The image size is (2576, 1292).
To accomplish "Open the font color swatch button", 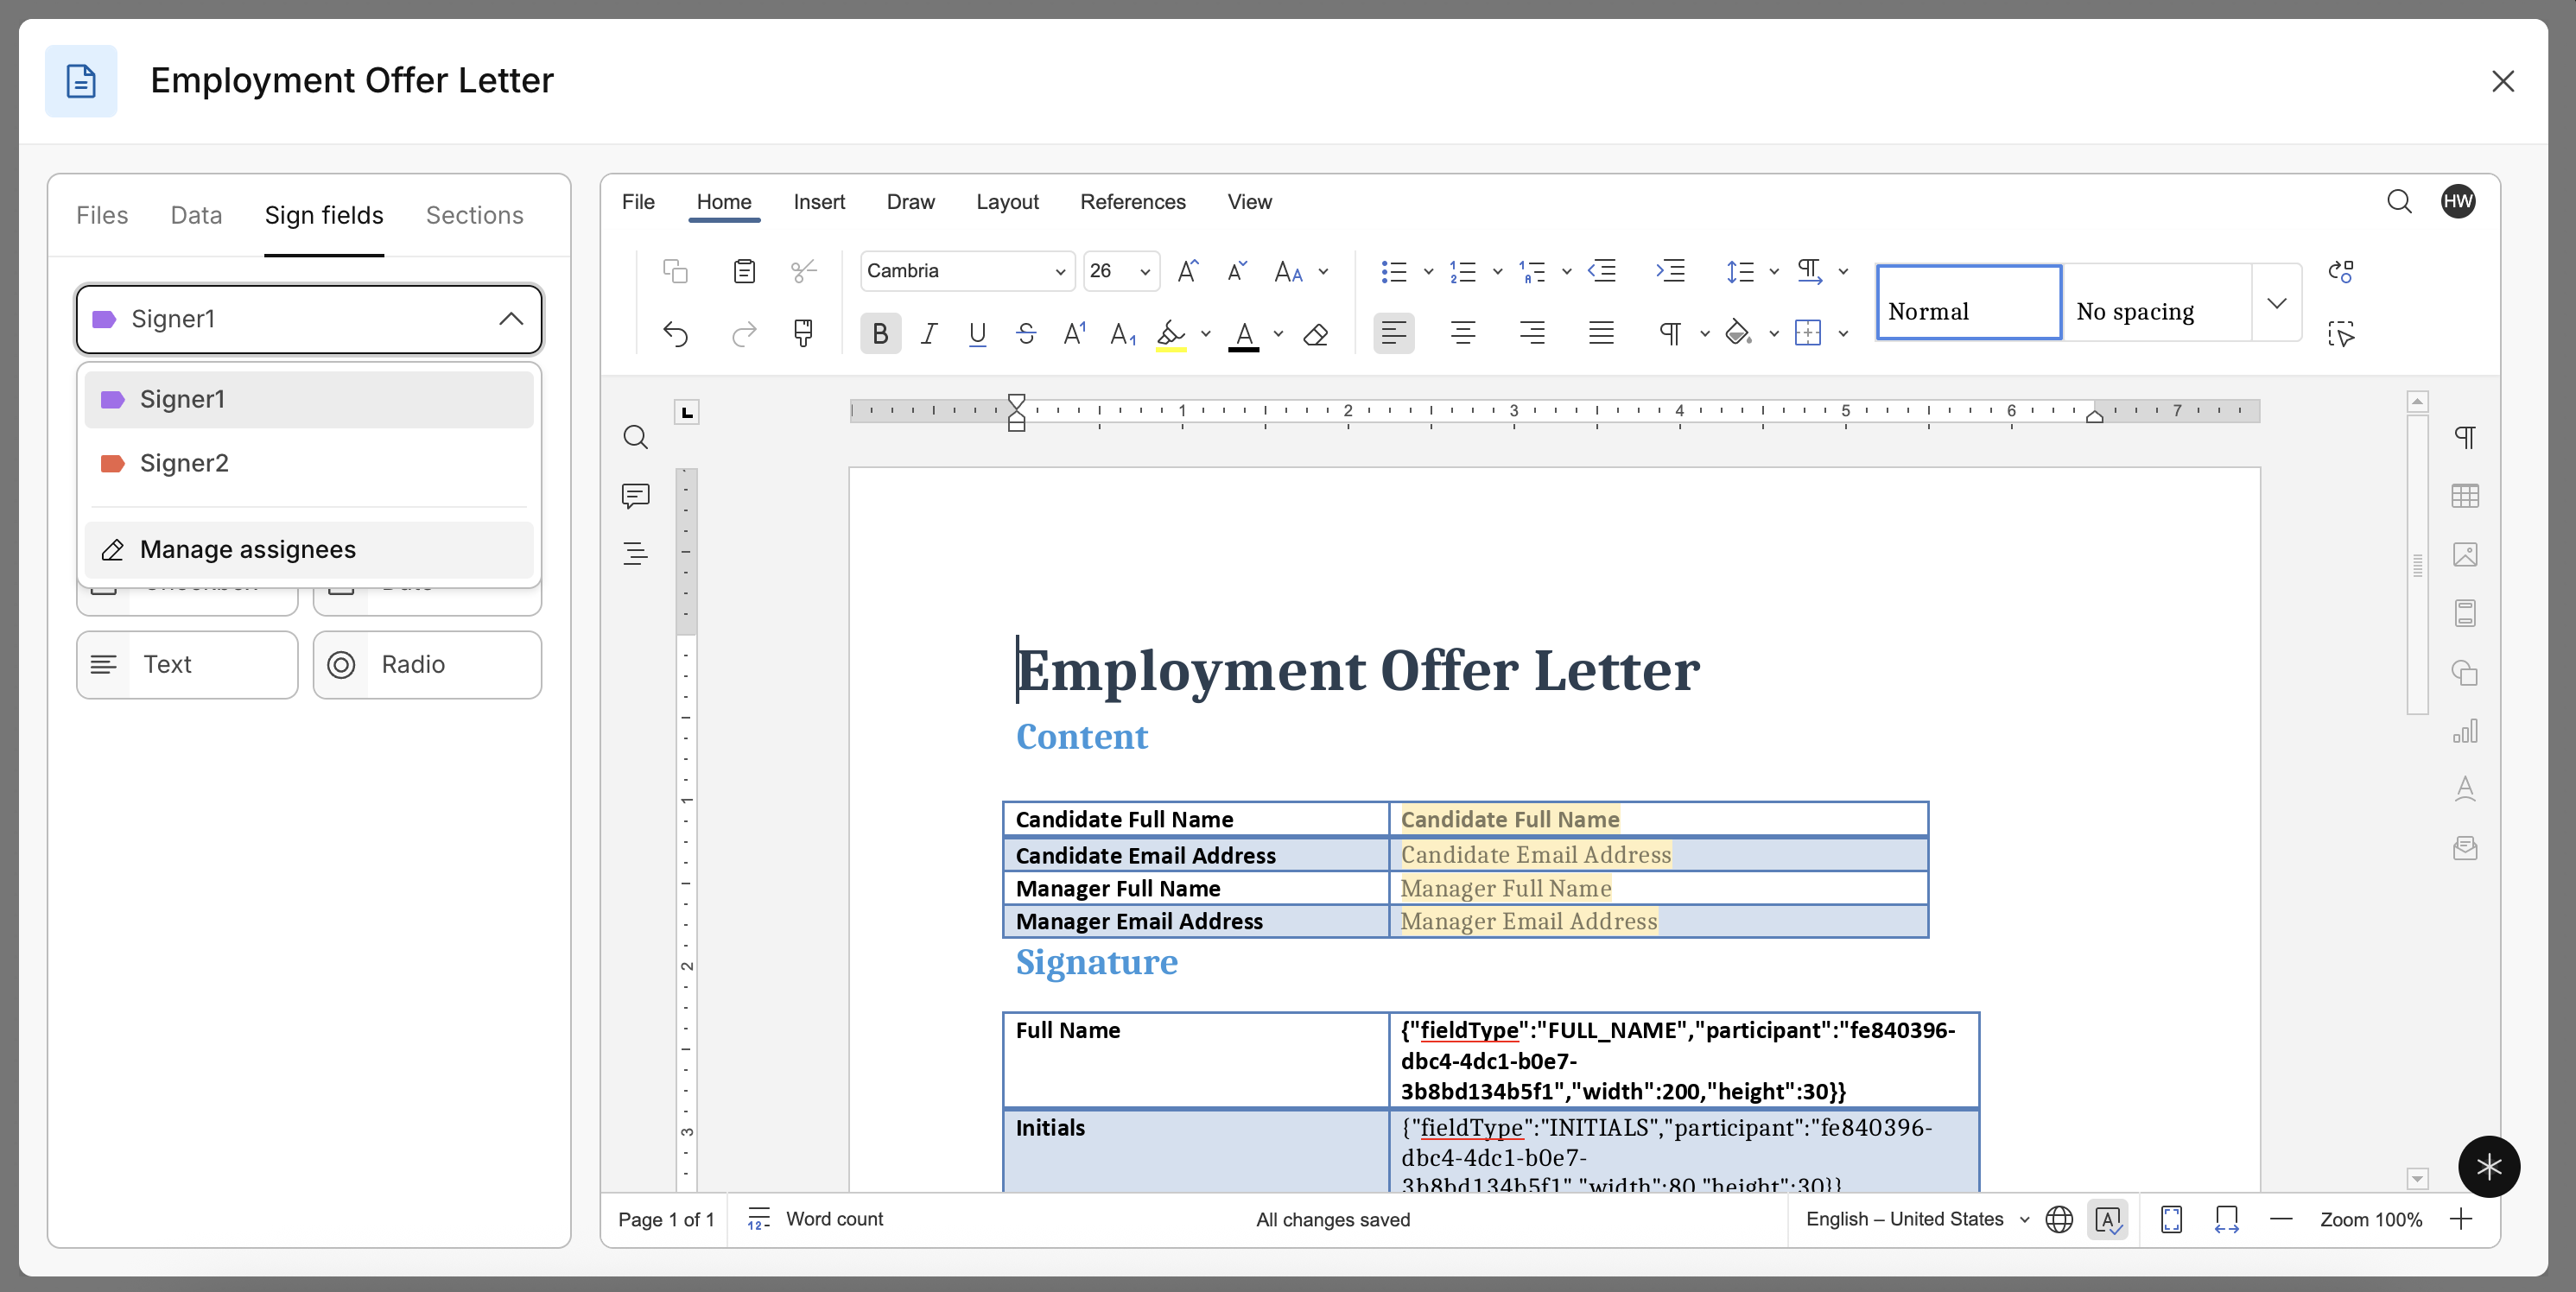I will pos(1243,334).
